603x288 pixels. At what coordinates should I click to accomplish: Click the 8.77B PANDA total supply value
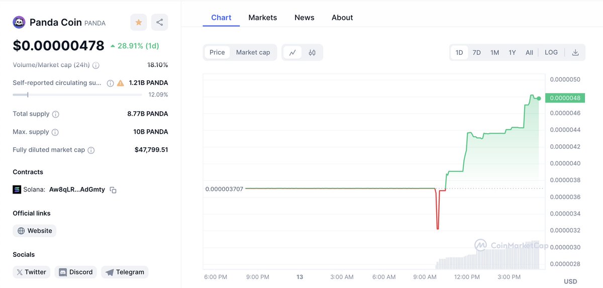[x=148, y=114]
